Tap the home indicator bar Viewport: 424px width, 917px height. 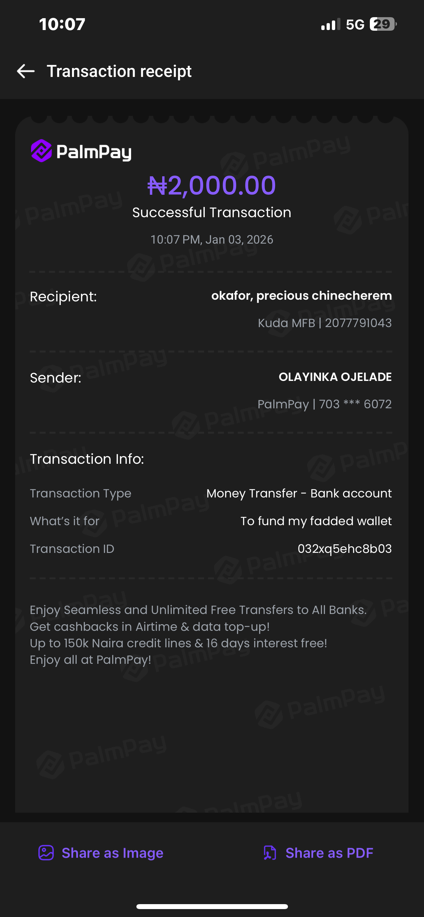tap(212, 906)
